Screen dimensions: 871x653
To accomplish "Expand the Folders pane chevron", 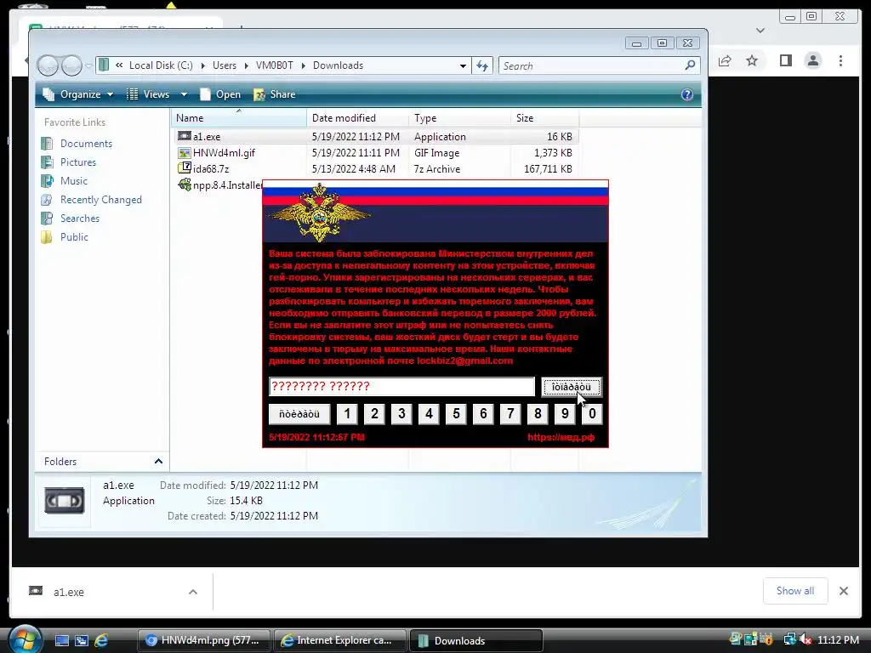I will (x=158, y=462).
